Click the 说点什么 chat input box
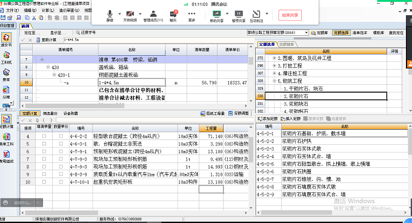This screenshot has height=223, width=412. click(22, 202)
